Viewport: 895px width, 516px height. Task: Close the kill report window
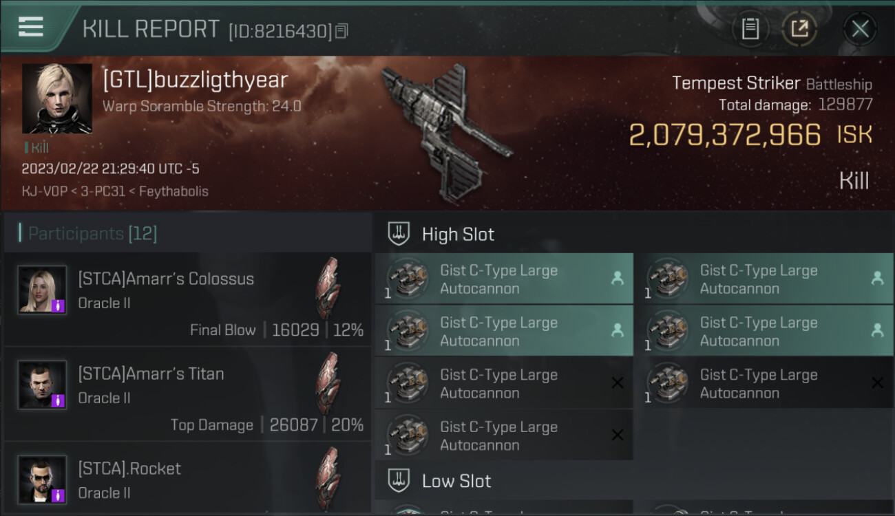[x=860, y=28]
